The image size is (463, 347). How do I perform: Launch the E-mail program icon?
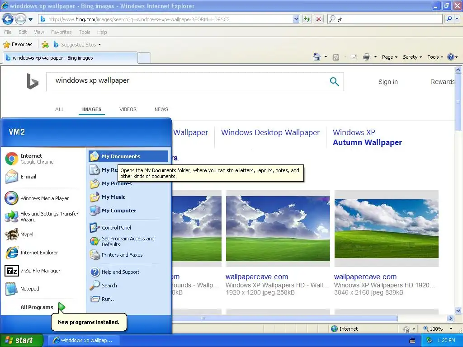[x=12, y=177]
